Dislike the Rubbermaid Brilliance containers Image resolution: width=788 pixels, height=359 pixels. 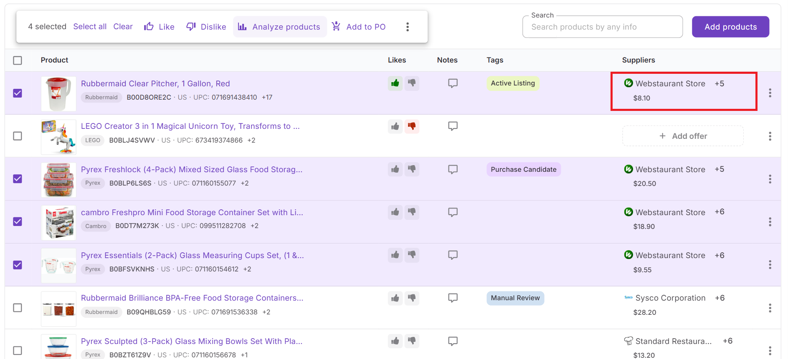click(x=412, y=298)
